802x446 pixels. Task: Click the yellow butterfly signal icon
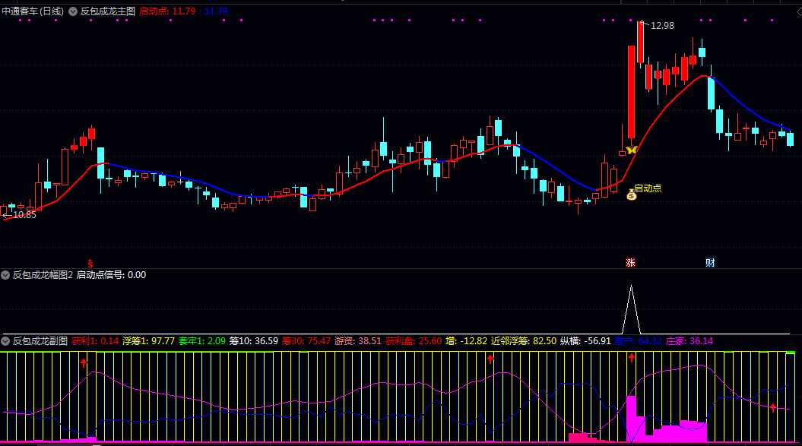[630, 150]
